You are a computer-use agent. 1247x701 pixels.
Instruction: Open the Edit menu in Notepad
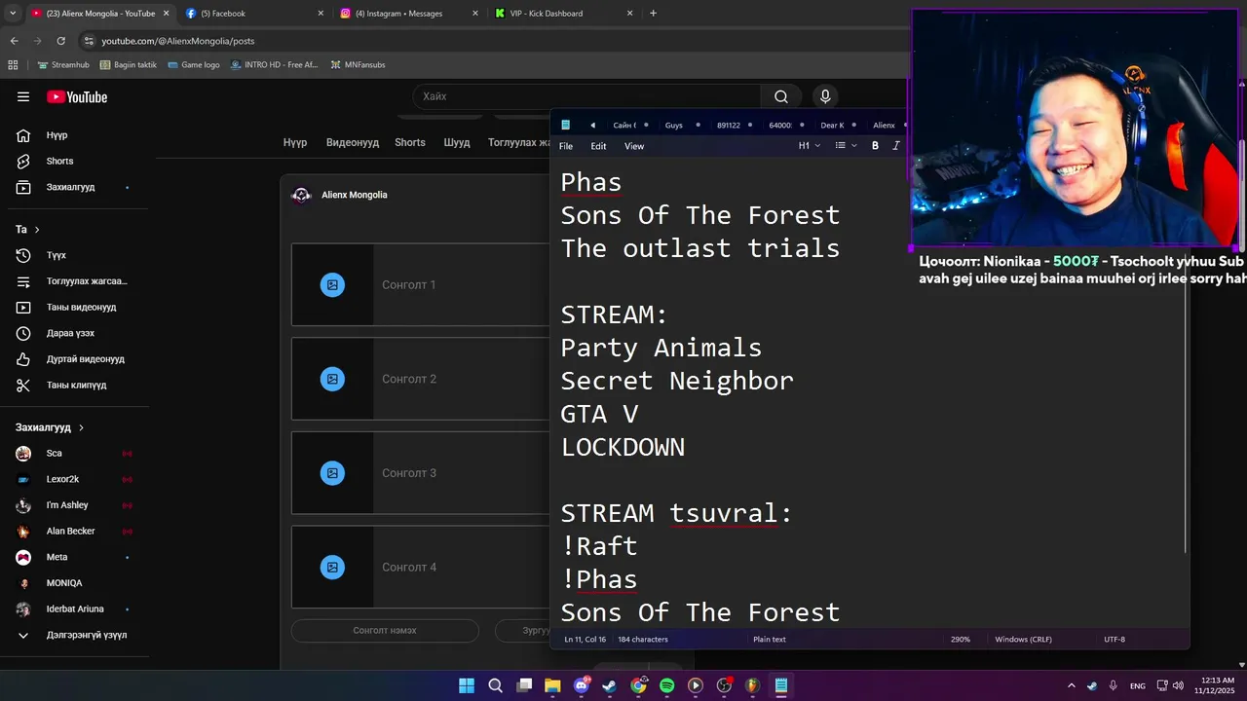tap(598, 146)
